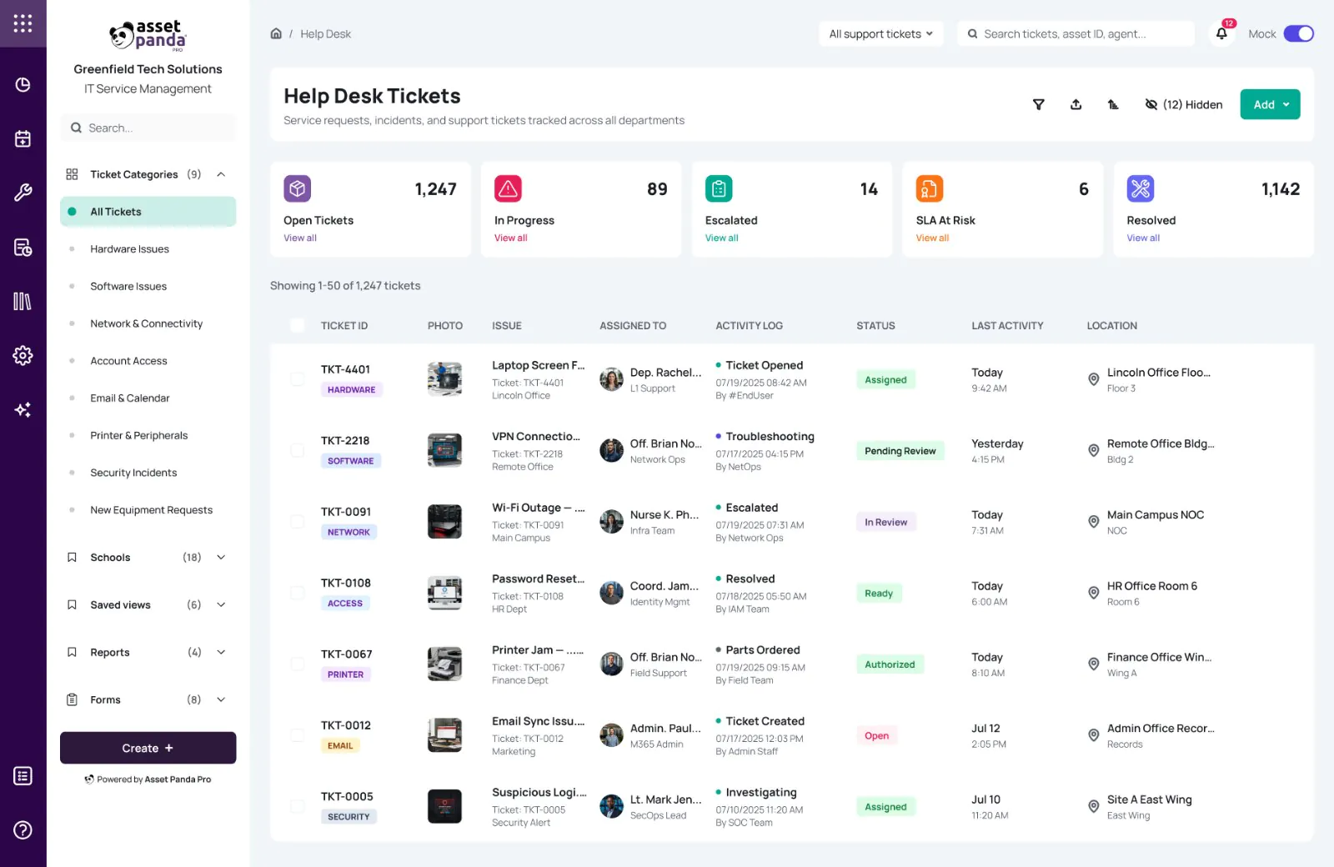This screenshot has width=1334, height=867.
Task: Open notifications bell with 12 badge
Action: point(1221,33)
